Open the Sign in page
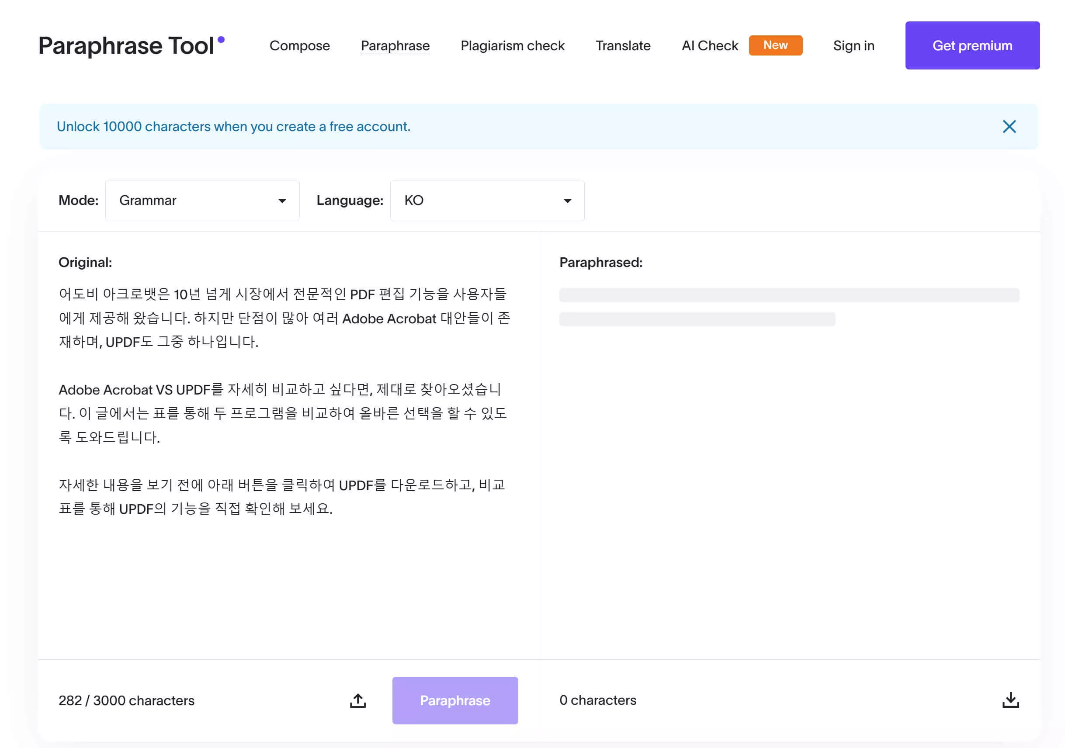Screen dimensions: 1065x748 853,45
